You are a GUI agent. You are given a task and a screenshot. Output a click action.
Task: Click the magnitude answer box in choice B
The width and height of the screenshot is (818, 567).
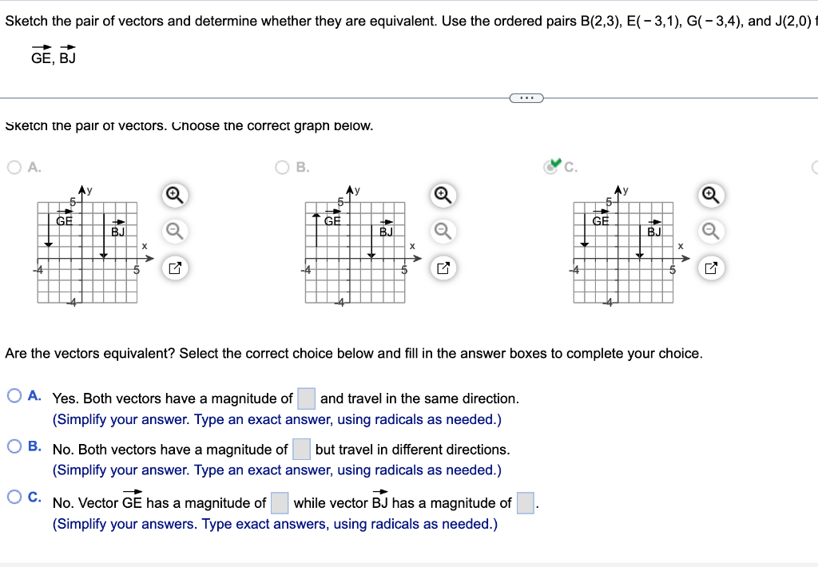(x=301, y=449)
